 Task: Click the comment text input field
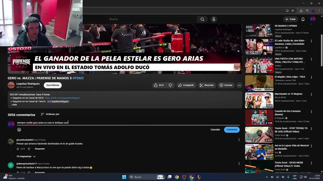pyautogui.click(x=128, y=123)
